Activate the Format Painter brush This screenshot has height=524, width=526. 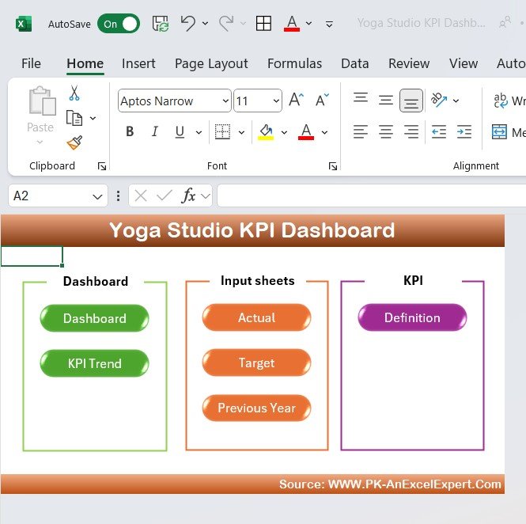(x=74, y=142)
